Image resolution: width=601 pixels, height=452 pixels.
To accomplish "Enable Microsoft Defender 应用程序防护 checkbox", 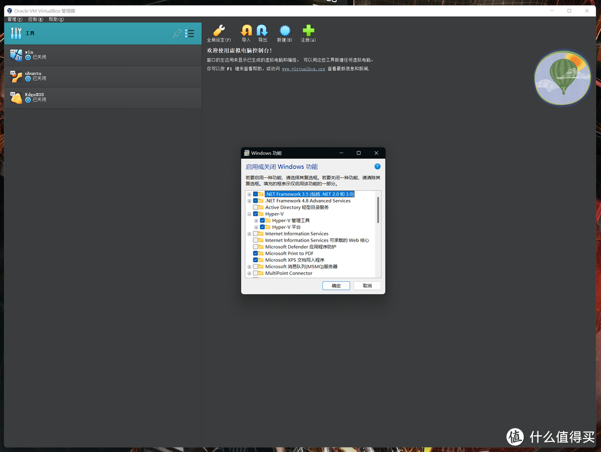I will pyautogui.click(x=255, y=247).
